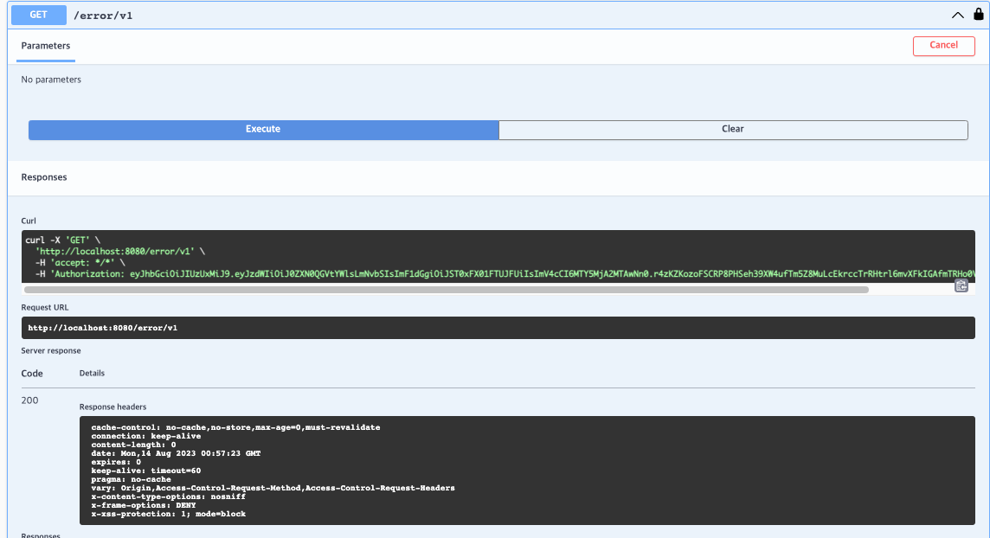The width and height of the screenshot is (990, 538).
Task: Click the authorization lock icon for /error/v1
Action: click(978, 14)
